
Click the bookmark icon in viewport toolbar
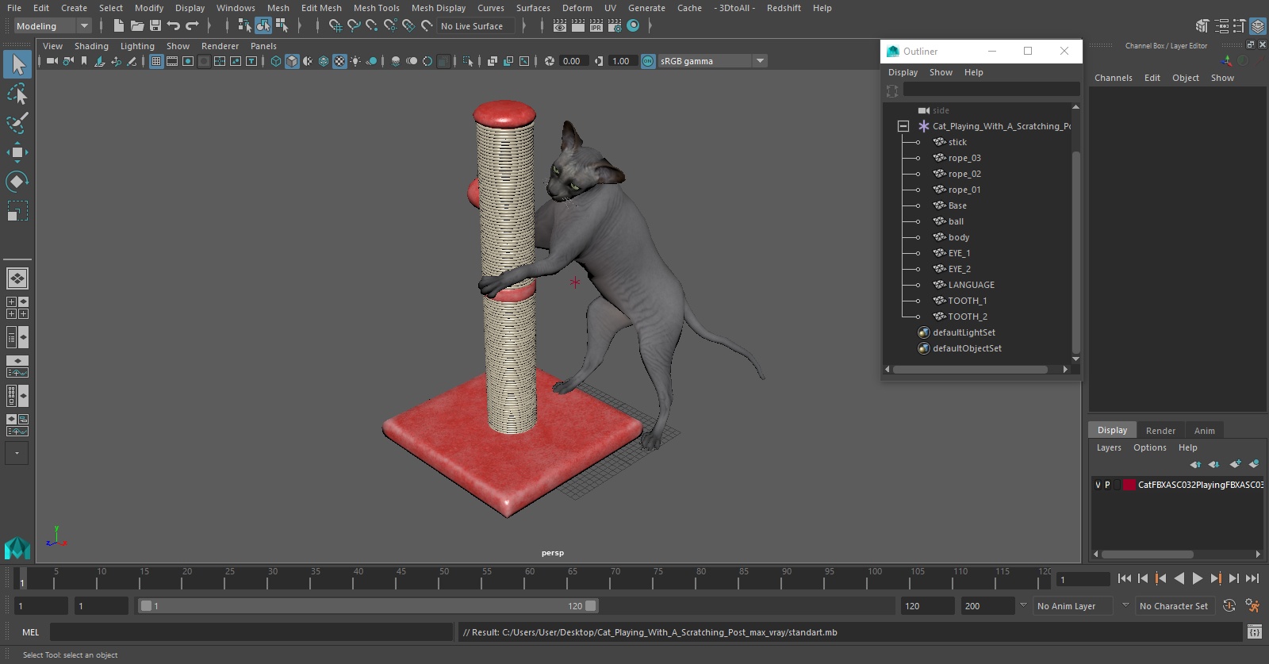tap(84, 61)
